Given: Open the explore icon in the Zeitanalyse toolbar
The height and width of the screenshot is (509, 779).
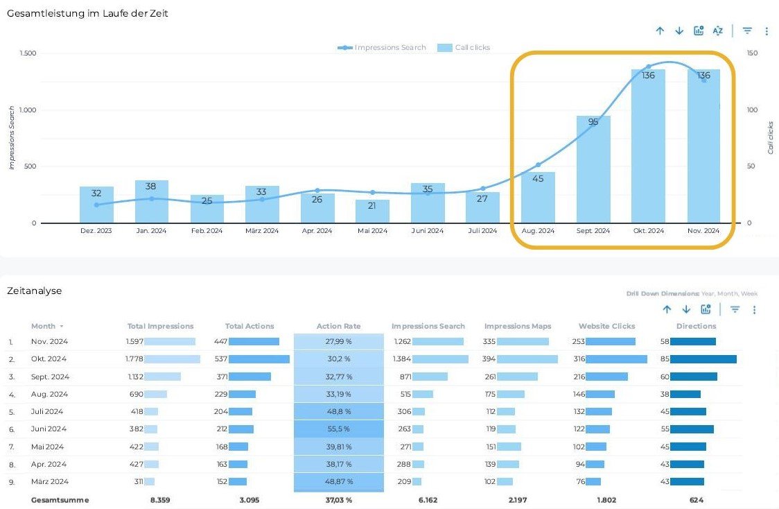Looking at the screenshot, I should 706,310.
